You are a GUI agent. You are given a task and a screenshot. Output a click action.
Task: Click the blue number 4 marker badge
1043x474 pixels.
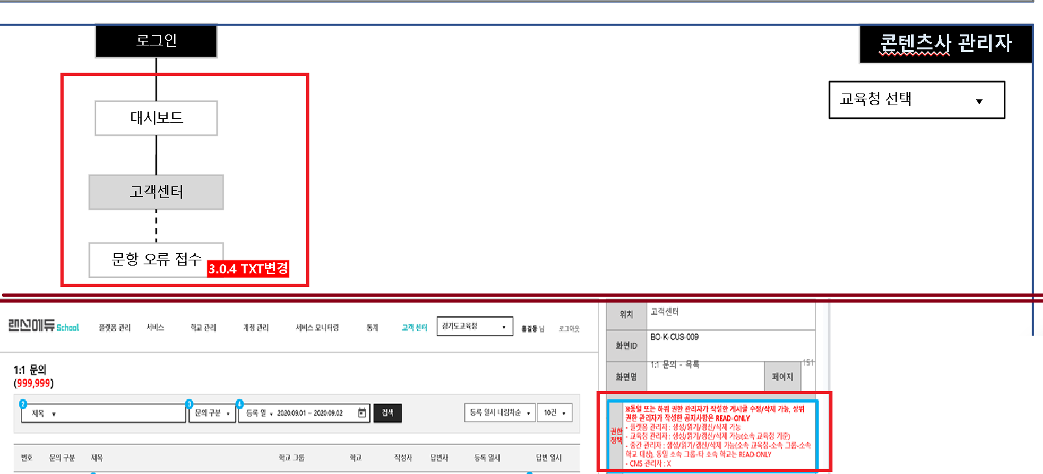[239, 404]
